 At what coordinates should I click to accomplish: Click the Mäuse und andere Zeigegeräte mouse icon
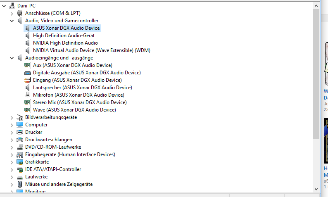[20, 184]
